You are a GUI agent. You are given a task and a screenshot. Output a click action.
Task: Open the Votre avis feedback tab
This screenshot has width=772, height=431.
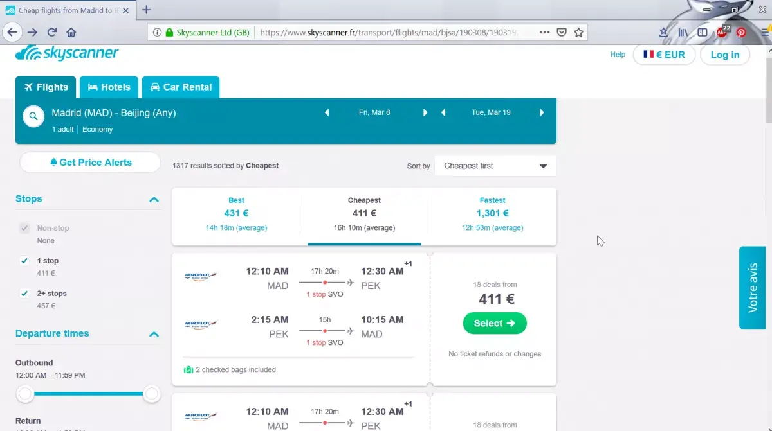point(753,288)
